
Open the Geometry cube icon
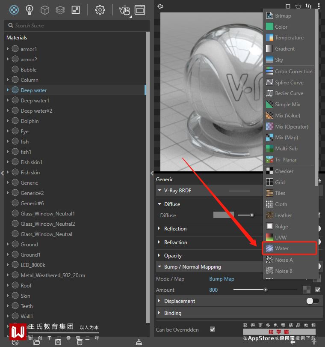tap(45, 10)
